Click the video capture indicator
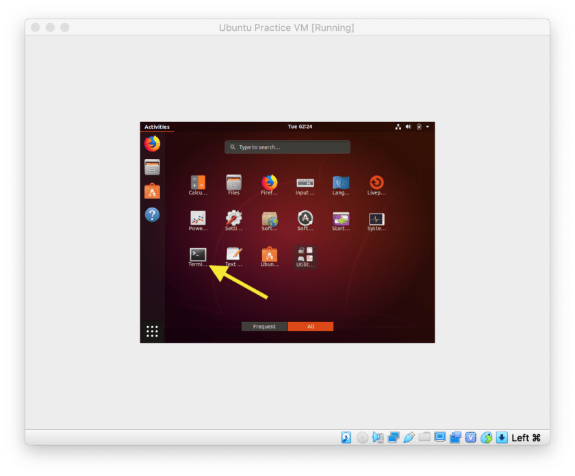Screen dimensions: 575x476 (455, 438)
